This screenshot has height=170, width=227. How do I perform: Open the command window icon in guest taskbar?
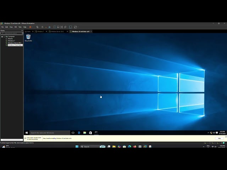[96, 133]
